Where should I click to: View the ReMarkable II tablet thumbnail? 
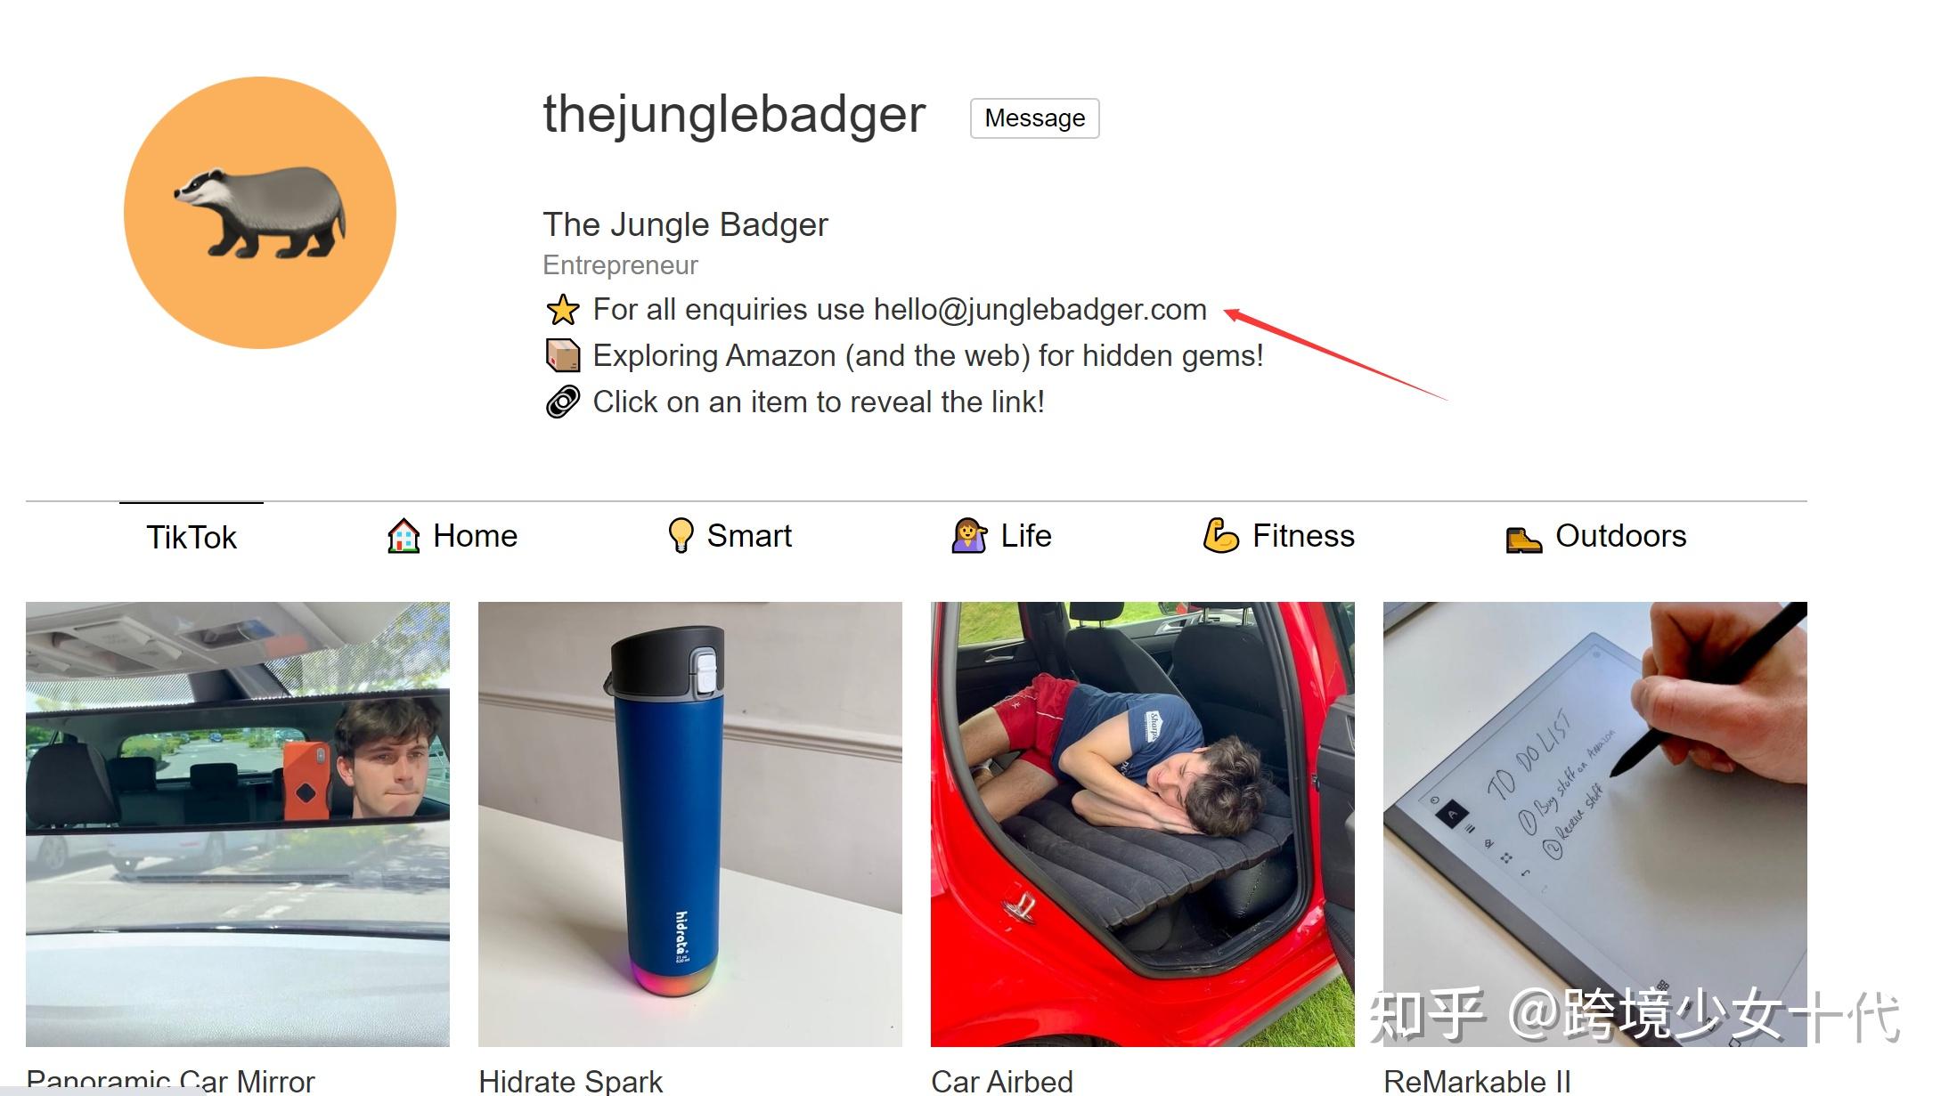coord(1595,824)
